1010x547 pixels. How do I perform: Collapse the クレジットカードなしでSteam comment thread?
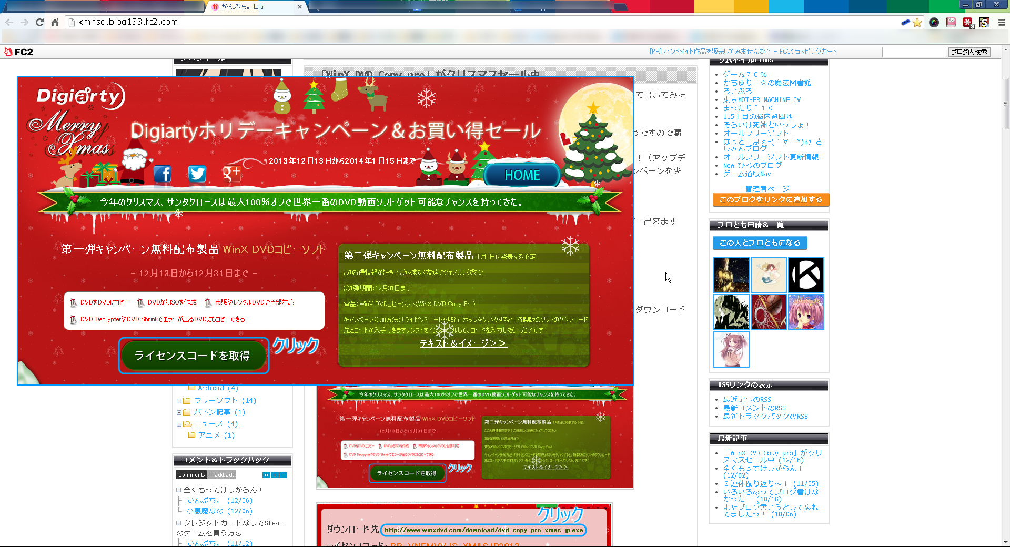coord(179,523)
